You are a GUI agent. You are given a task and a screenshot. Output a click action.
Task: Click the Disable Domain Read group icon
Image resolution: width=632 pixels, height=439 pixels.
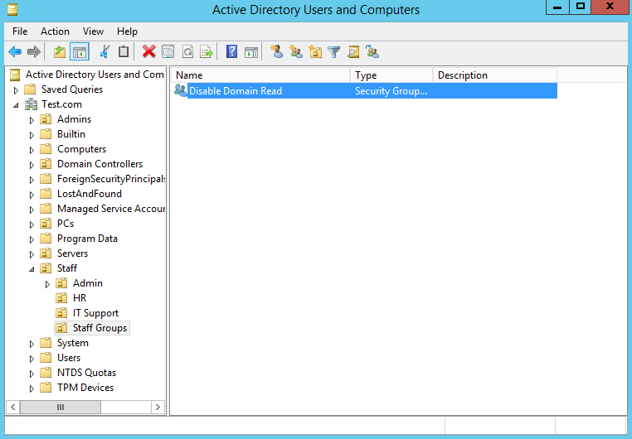click(x=180, y=90)
